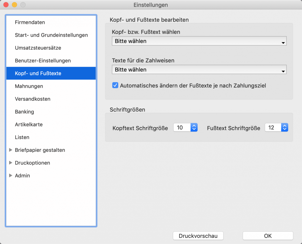Select Listen in the sidebar
The height and width of the screenshot is (244, 302).
(22, 137)
